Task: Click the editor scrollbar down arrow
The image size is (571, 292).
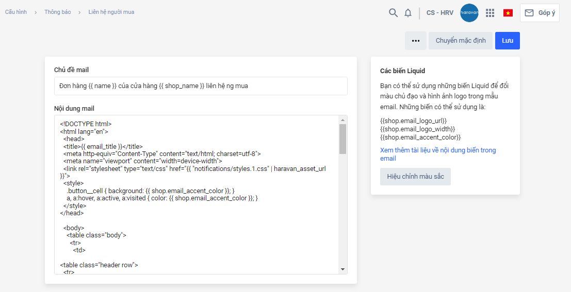Action: coord(342,269)
